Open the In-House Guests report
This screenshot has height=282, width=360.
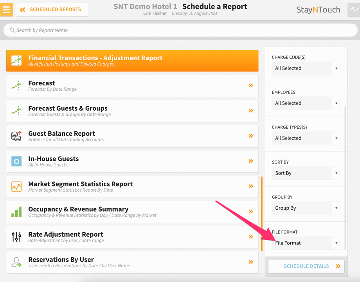coord(132,162)
